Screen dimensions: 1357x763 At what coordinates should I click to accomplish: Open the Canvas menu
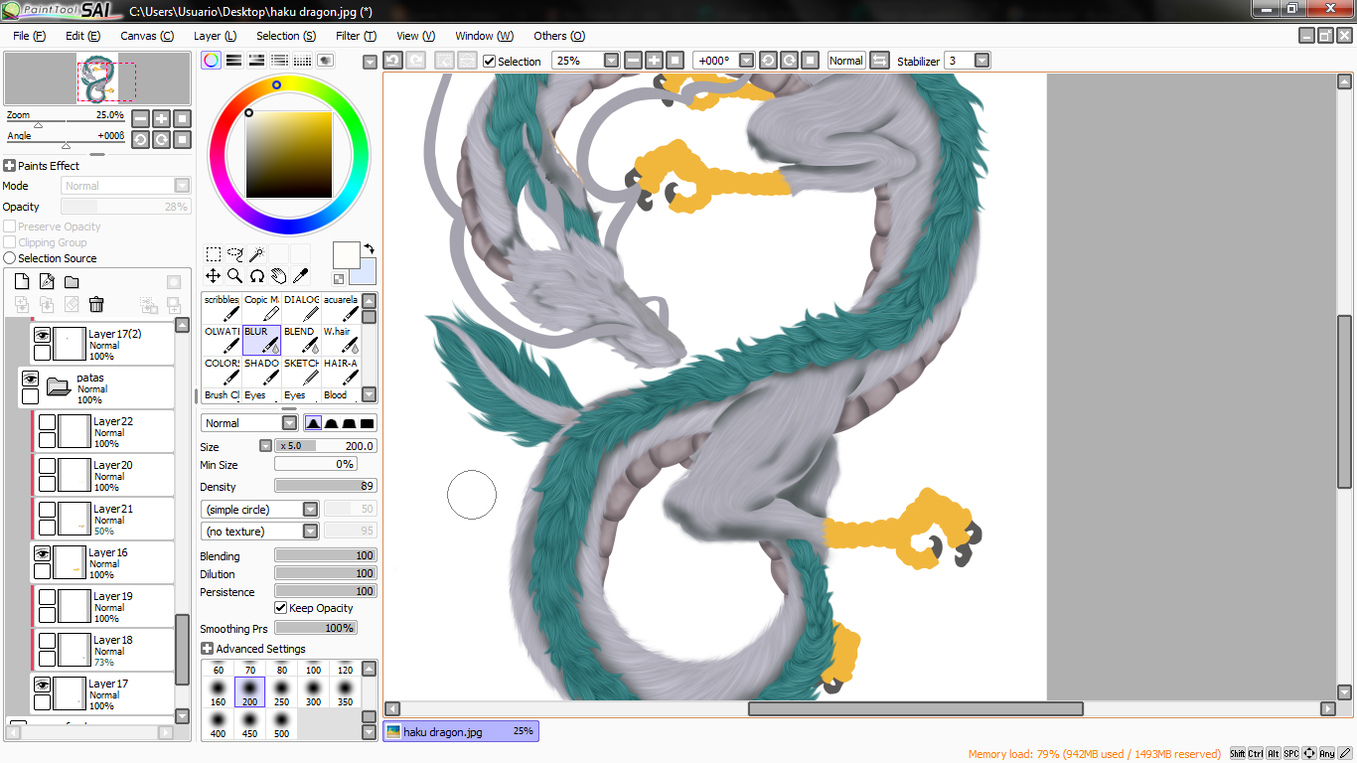(146, 36)
